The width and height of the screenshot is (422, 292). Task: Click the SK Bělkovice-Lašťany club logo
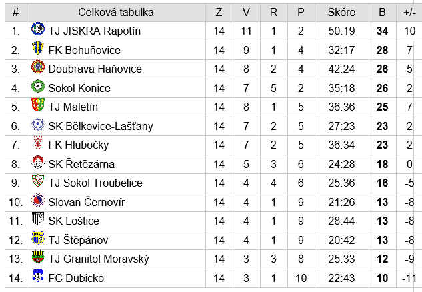(38, 125)
